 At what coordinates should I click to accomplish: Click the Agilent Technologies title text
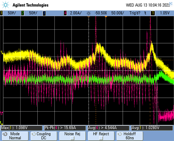click(x=31, y=5)
